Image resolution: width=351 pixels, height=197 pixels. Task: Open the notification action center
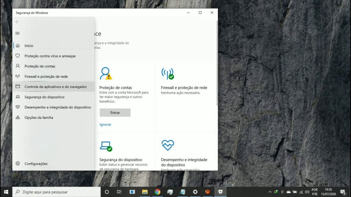[x=343, y=192]
